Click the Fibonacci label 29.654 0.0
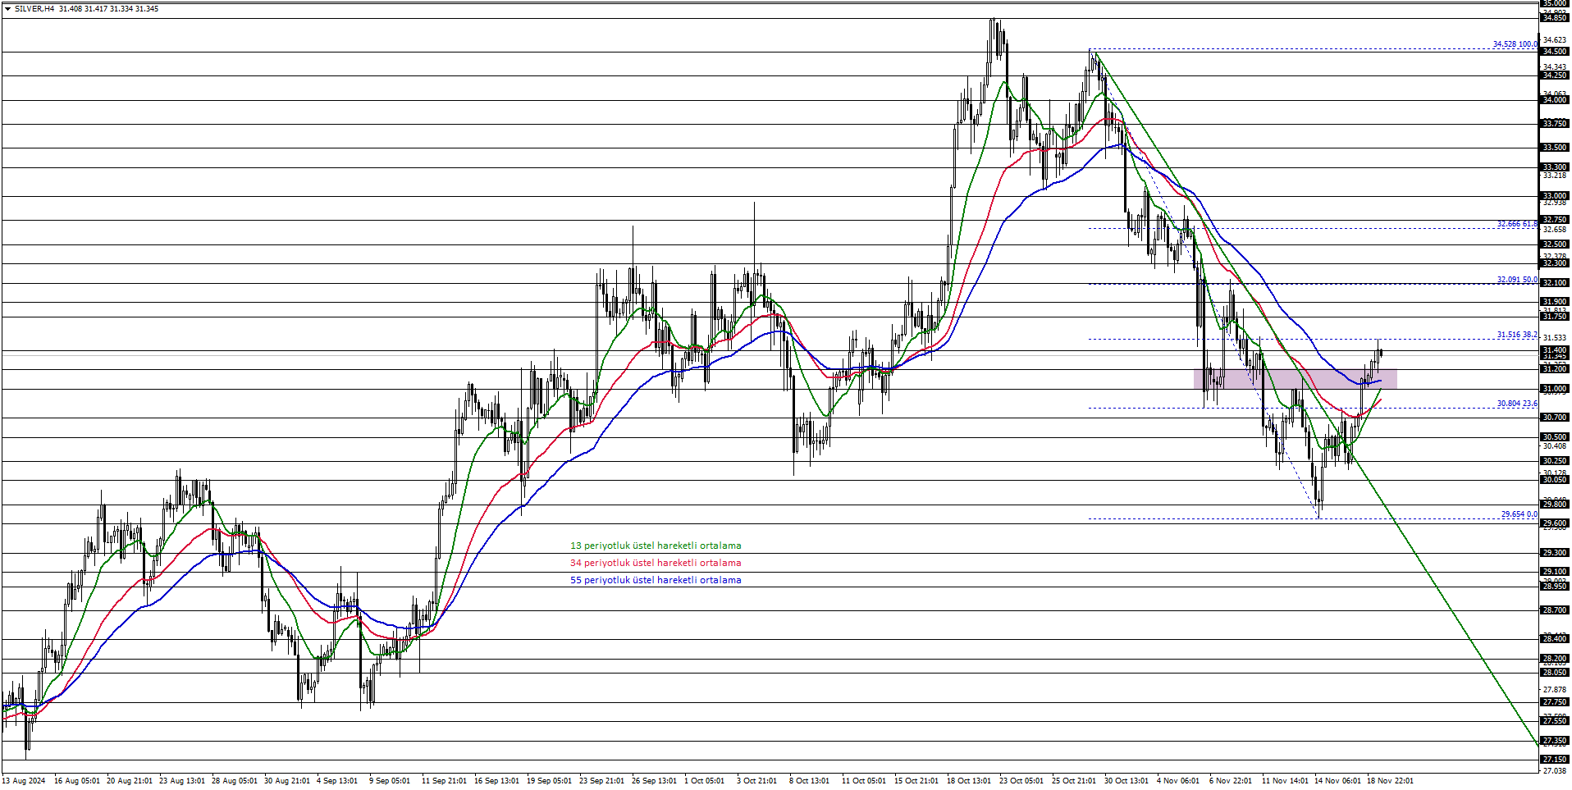Viewport: 1572px width, 790px height. pyautogui.click(x=1519, y=514)
